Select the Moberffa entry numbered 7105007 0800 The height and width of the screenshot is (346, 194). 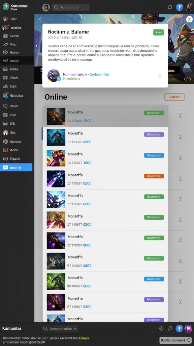pos(105,261)
